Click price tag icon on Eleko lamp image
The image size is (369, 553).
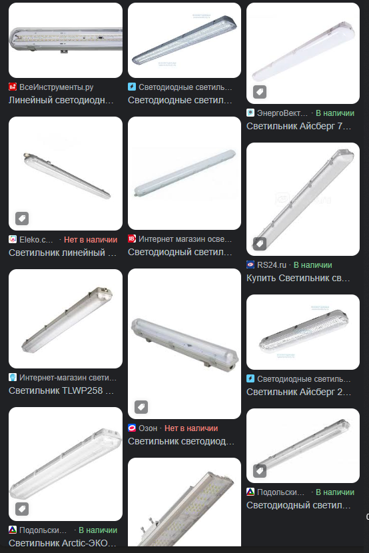[22, 219]
